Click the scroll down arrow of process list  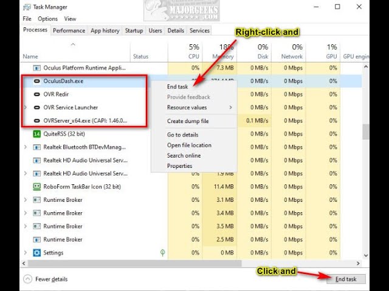tap(366, 255)
